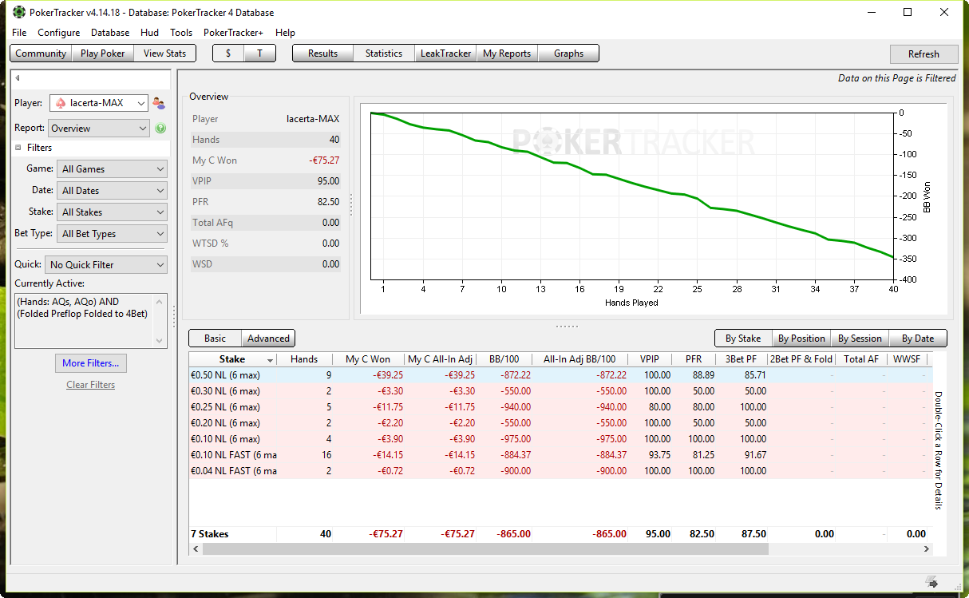
Task: Click the 3Bet PF column header
Action: click(x=742, y=359)
